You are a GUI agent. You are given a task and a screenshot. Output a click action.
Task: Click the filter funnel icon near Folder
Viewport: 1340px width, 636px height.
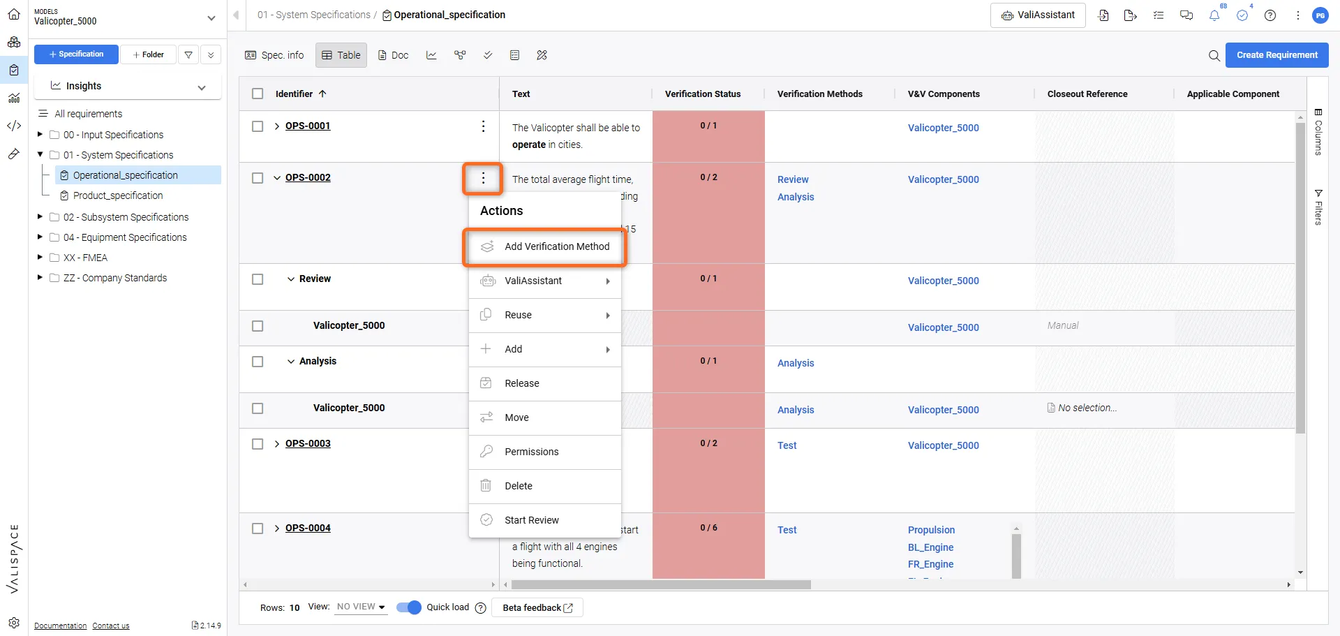point(188,54)
